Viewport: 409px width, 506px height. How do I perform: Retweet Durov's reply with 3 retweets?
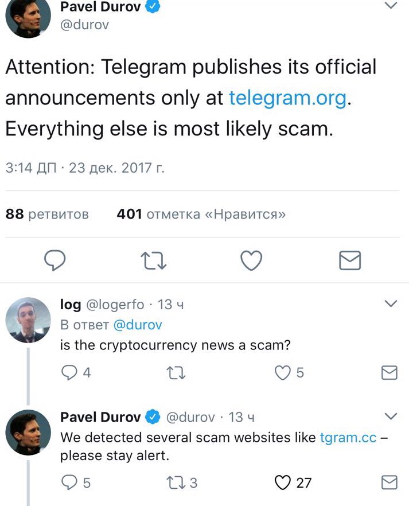point(182,483)
